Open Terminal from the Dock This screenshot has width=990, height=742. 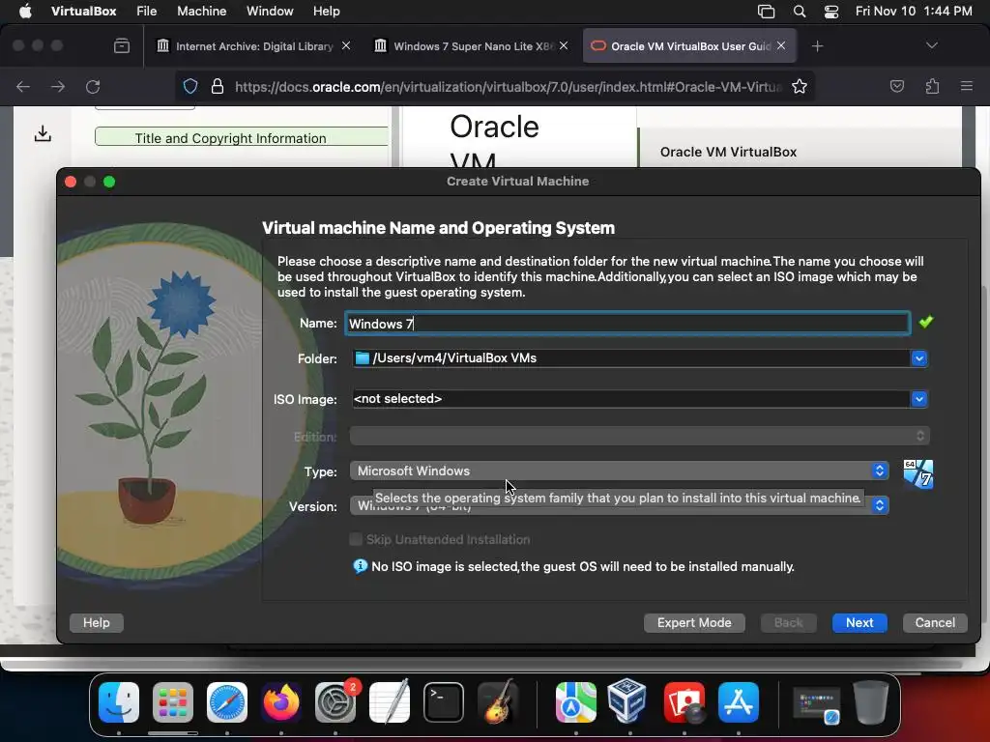click(x=443, y=702)
